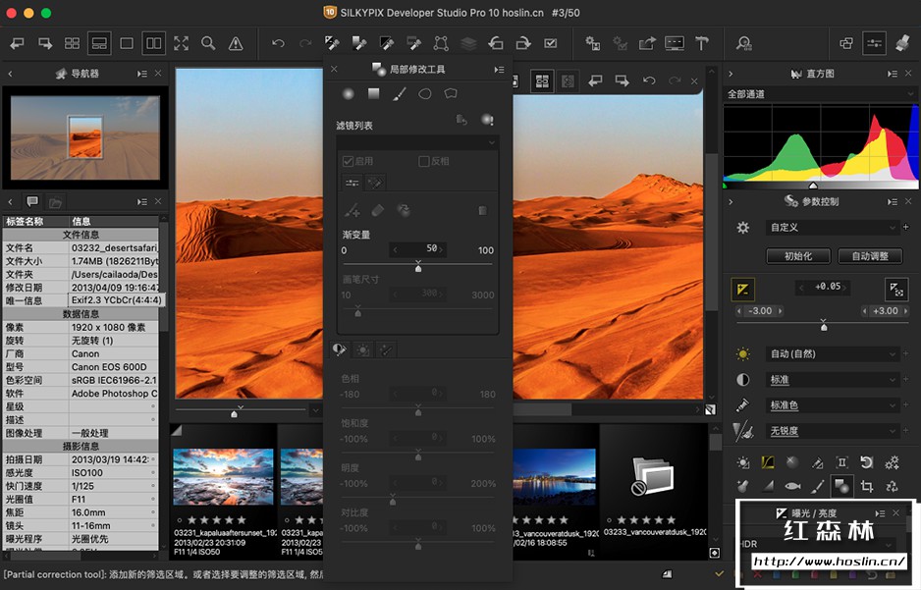This screenshot has height=590, width=921.
Task: Click the fish-shaped lens correction icon
Action: [x=792, y=485]
